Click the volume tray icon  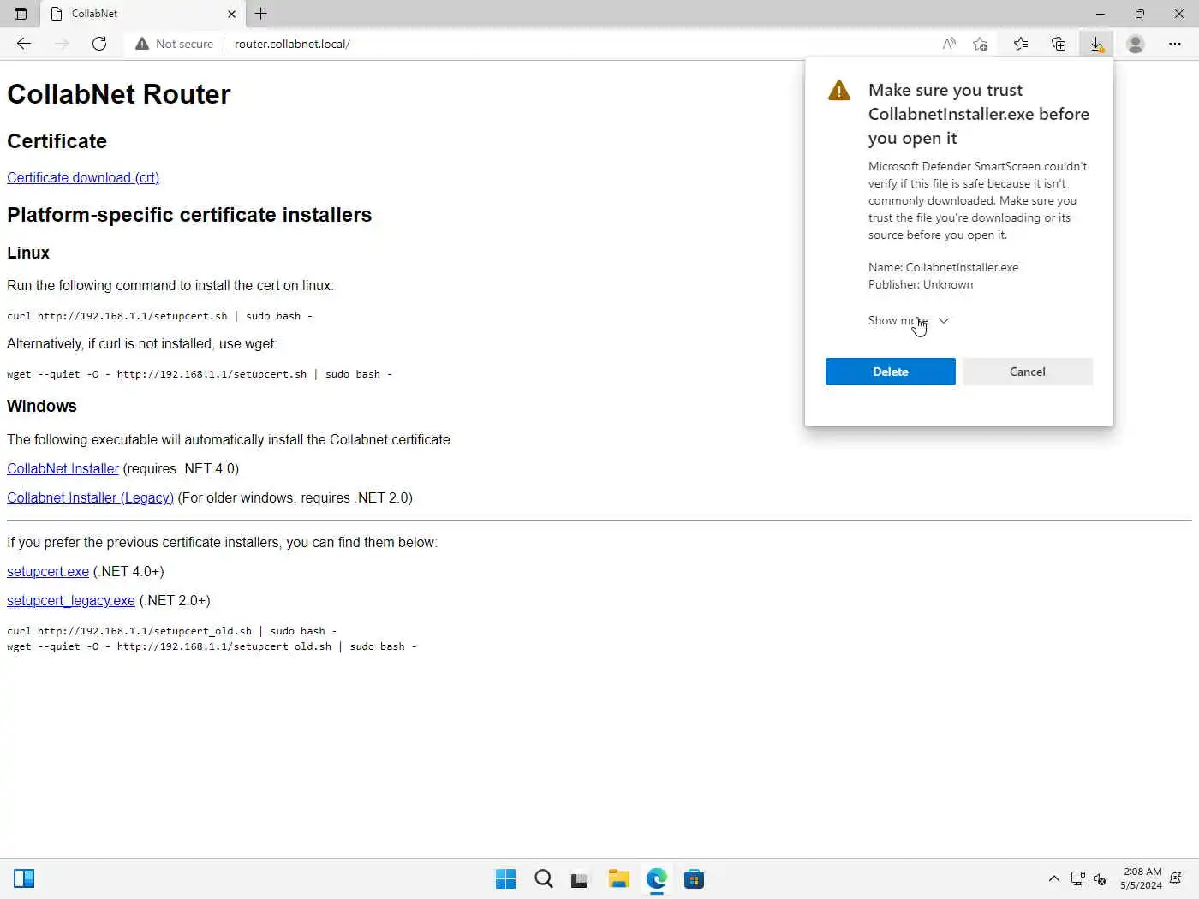point(1100,878)
